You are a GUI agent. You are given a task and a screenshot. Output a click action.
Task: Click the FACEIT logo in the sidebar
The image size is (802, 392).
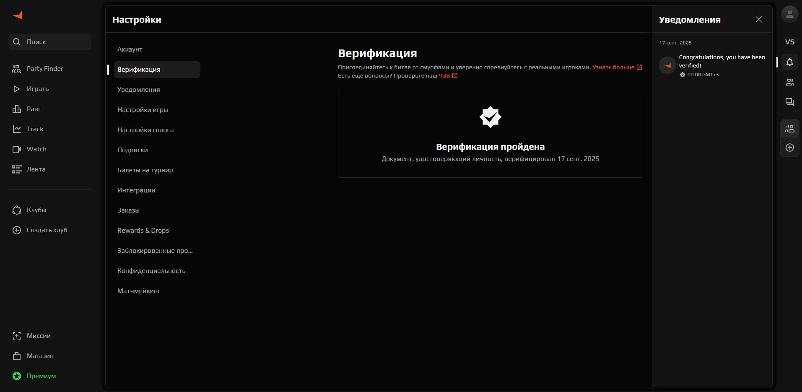pyautogui.click(x=17, y=15)
